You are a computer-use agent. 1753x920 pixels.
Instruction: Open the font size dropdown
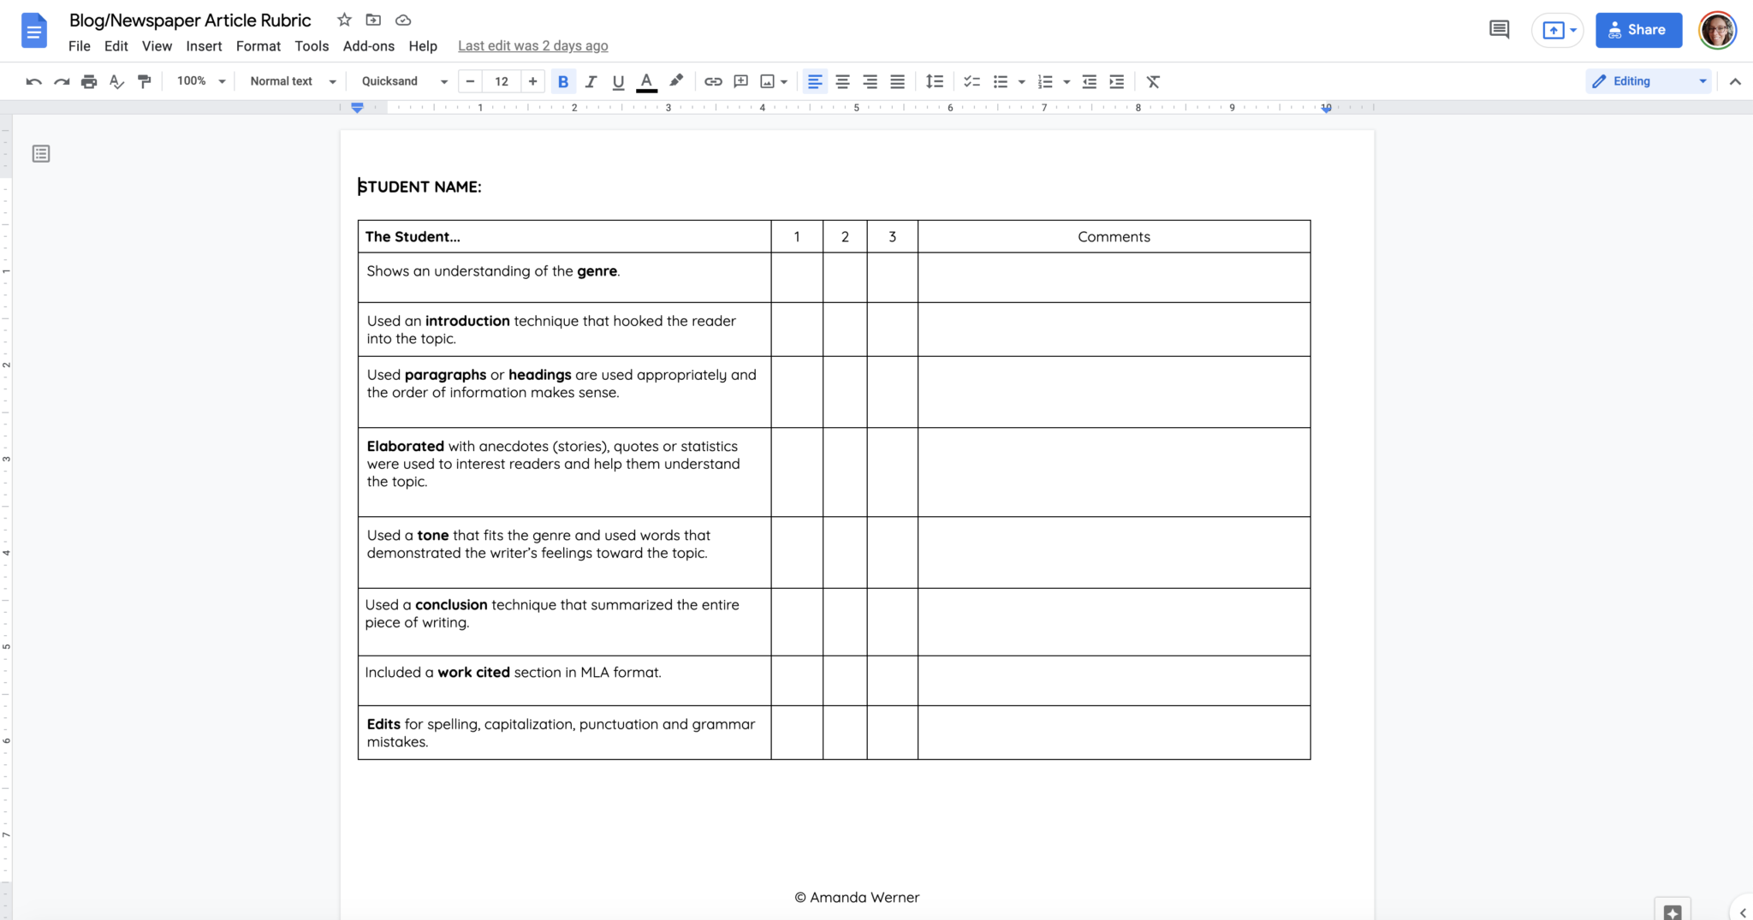(501, 81)
